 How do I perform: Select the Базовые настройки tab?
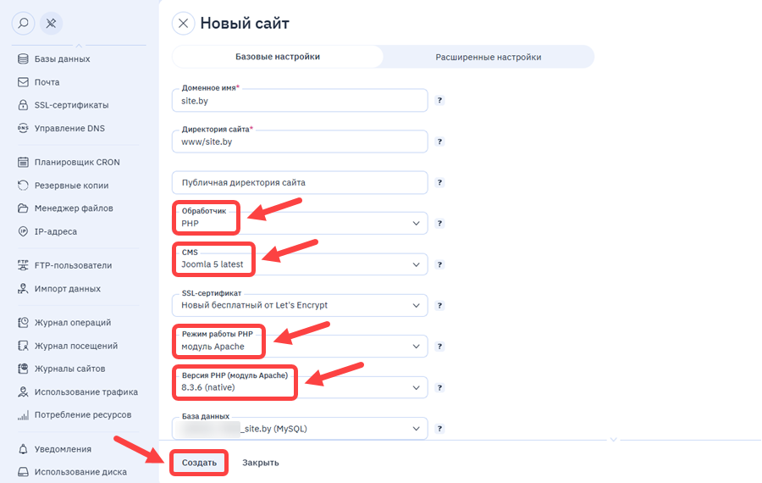[x=278, y=57]
